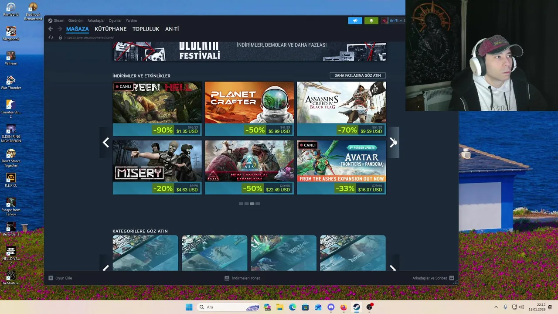Open Arkadaşlar ve Sohbet panel
Screen dimensions: 558x314
(x=429, y=278)
